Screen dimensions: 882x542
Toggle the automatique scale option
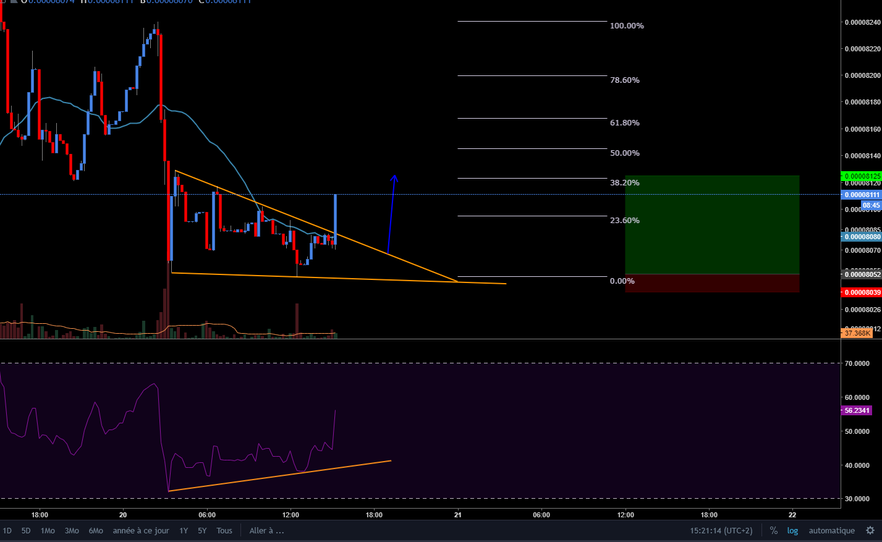pyautogui.click(x=831, y=530)
